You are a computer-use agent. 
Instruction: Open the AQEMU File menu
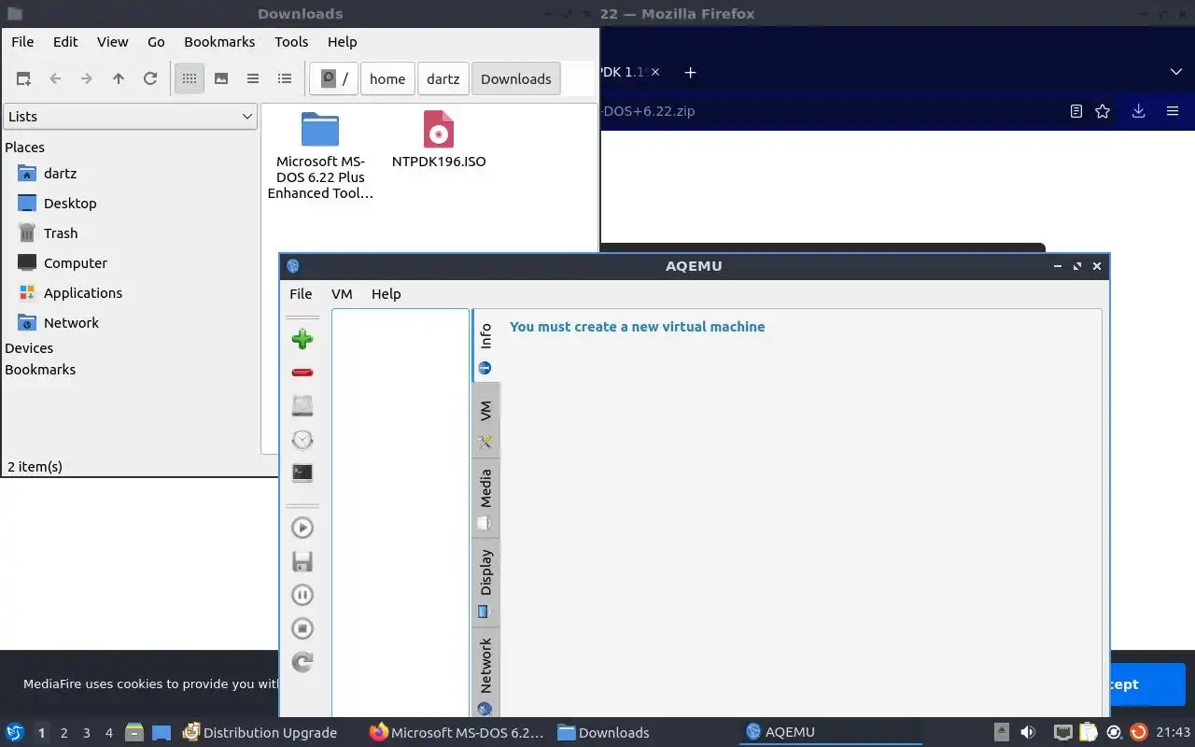tap(301, 293)
